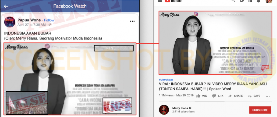The height and width of the screenshot is (117, 277).
Task: Share the YouTube video
Action: point(235,96)
